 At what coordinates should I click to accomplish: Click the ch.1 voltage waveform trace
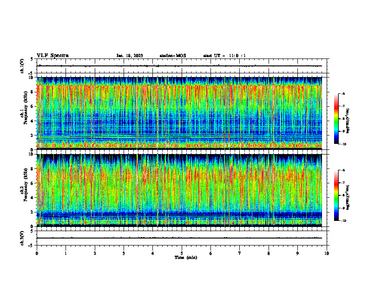click(179, 66)
